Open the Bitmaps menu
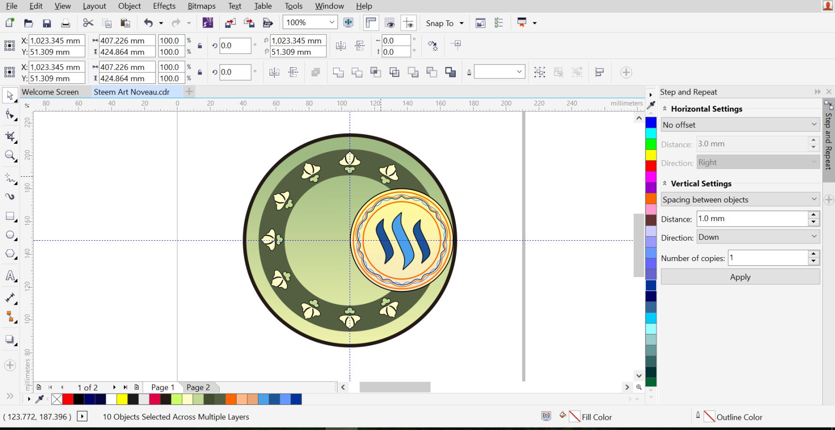Screen dimensions: 835x430 point(202,6)
